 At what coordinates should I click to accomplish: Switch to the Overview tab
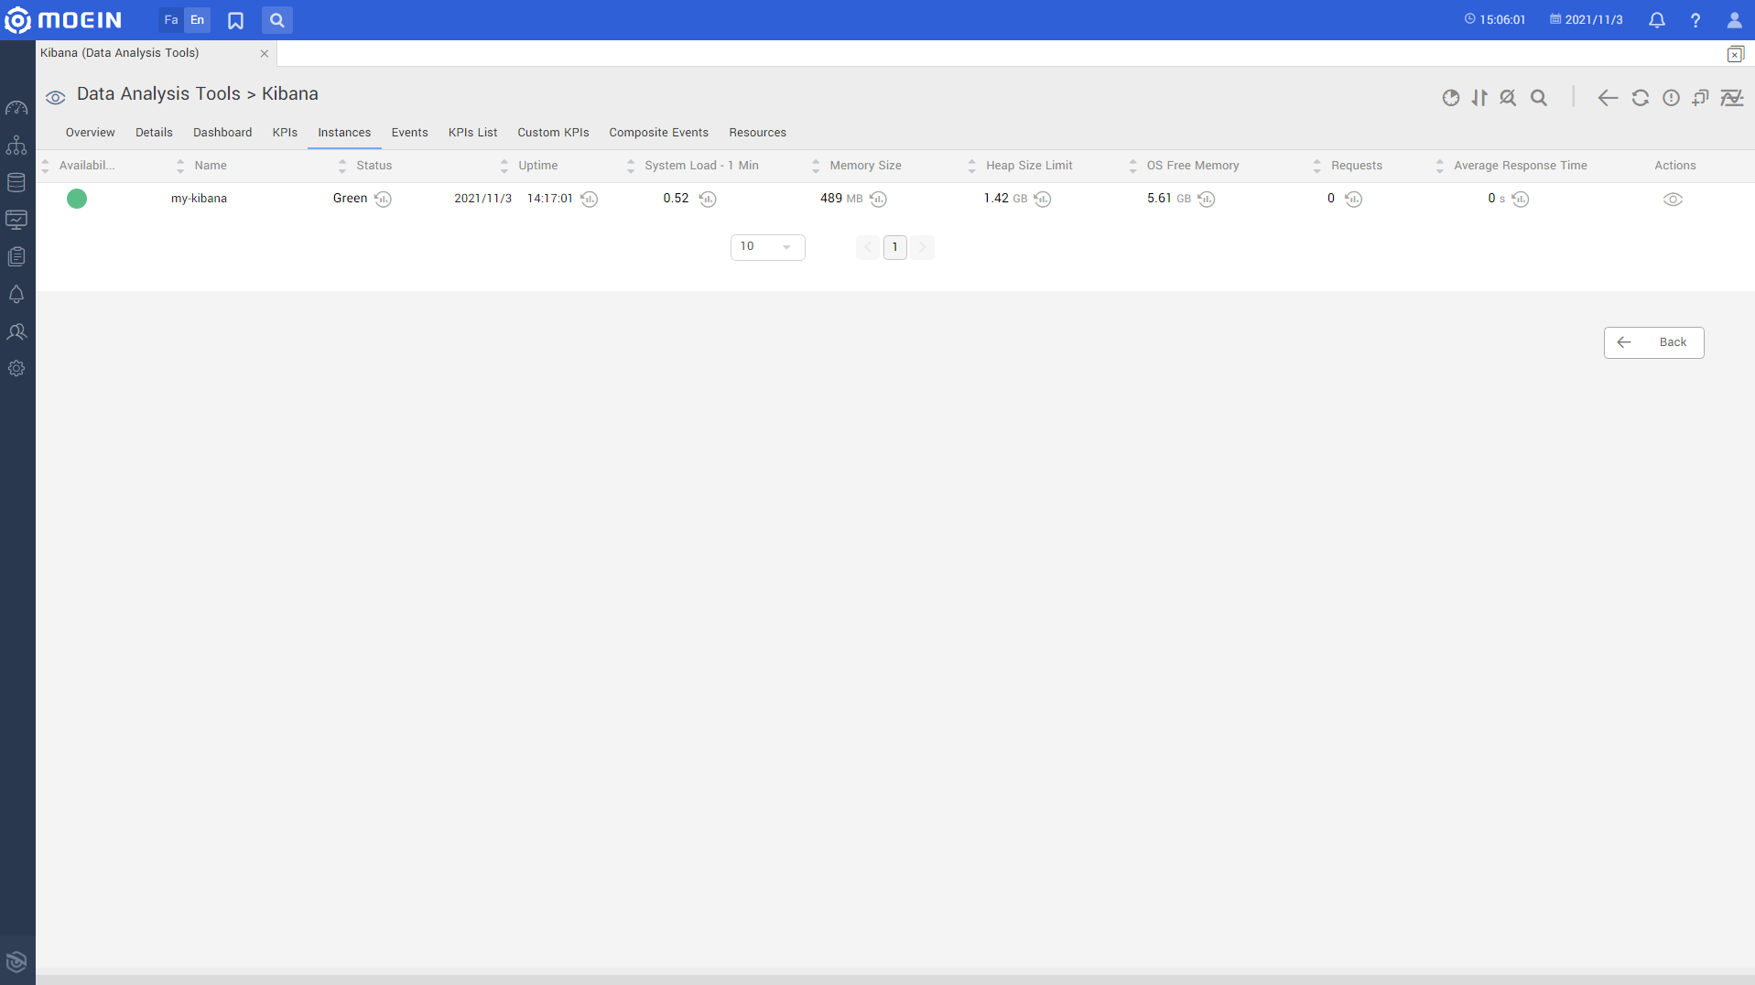pos(90,133)
